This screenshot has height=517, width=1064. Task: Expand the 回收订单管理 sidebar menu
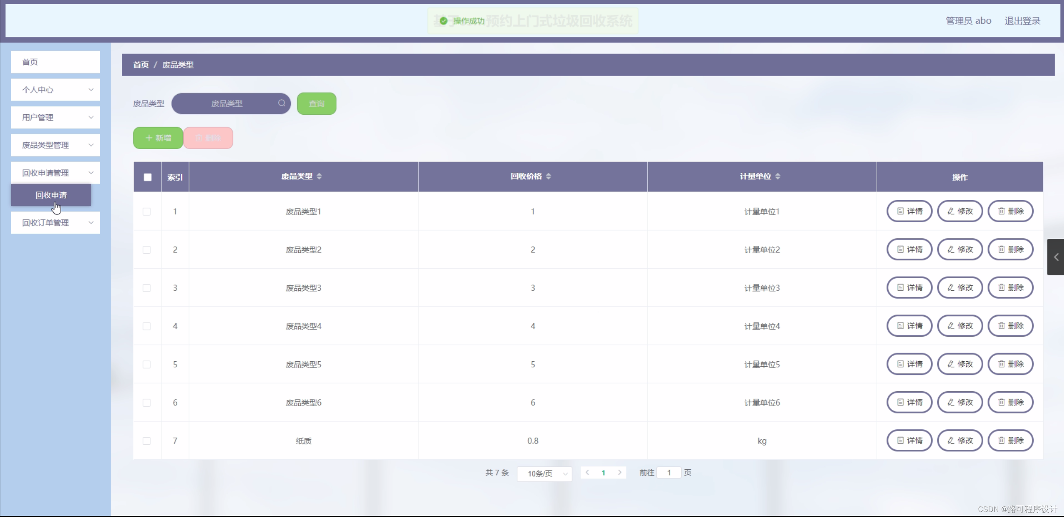tap(55, 223)
